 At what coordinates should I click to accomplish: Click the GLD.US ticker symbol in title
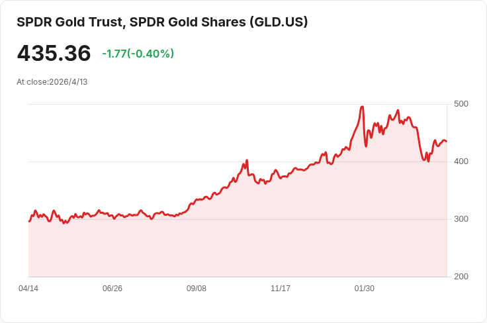pos(279,22)
